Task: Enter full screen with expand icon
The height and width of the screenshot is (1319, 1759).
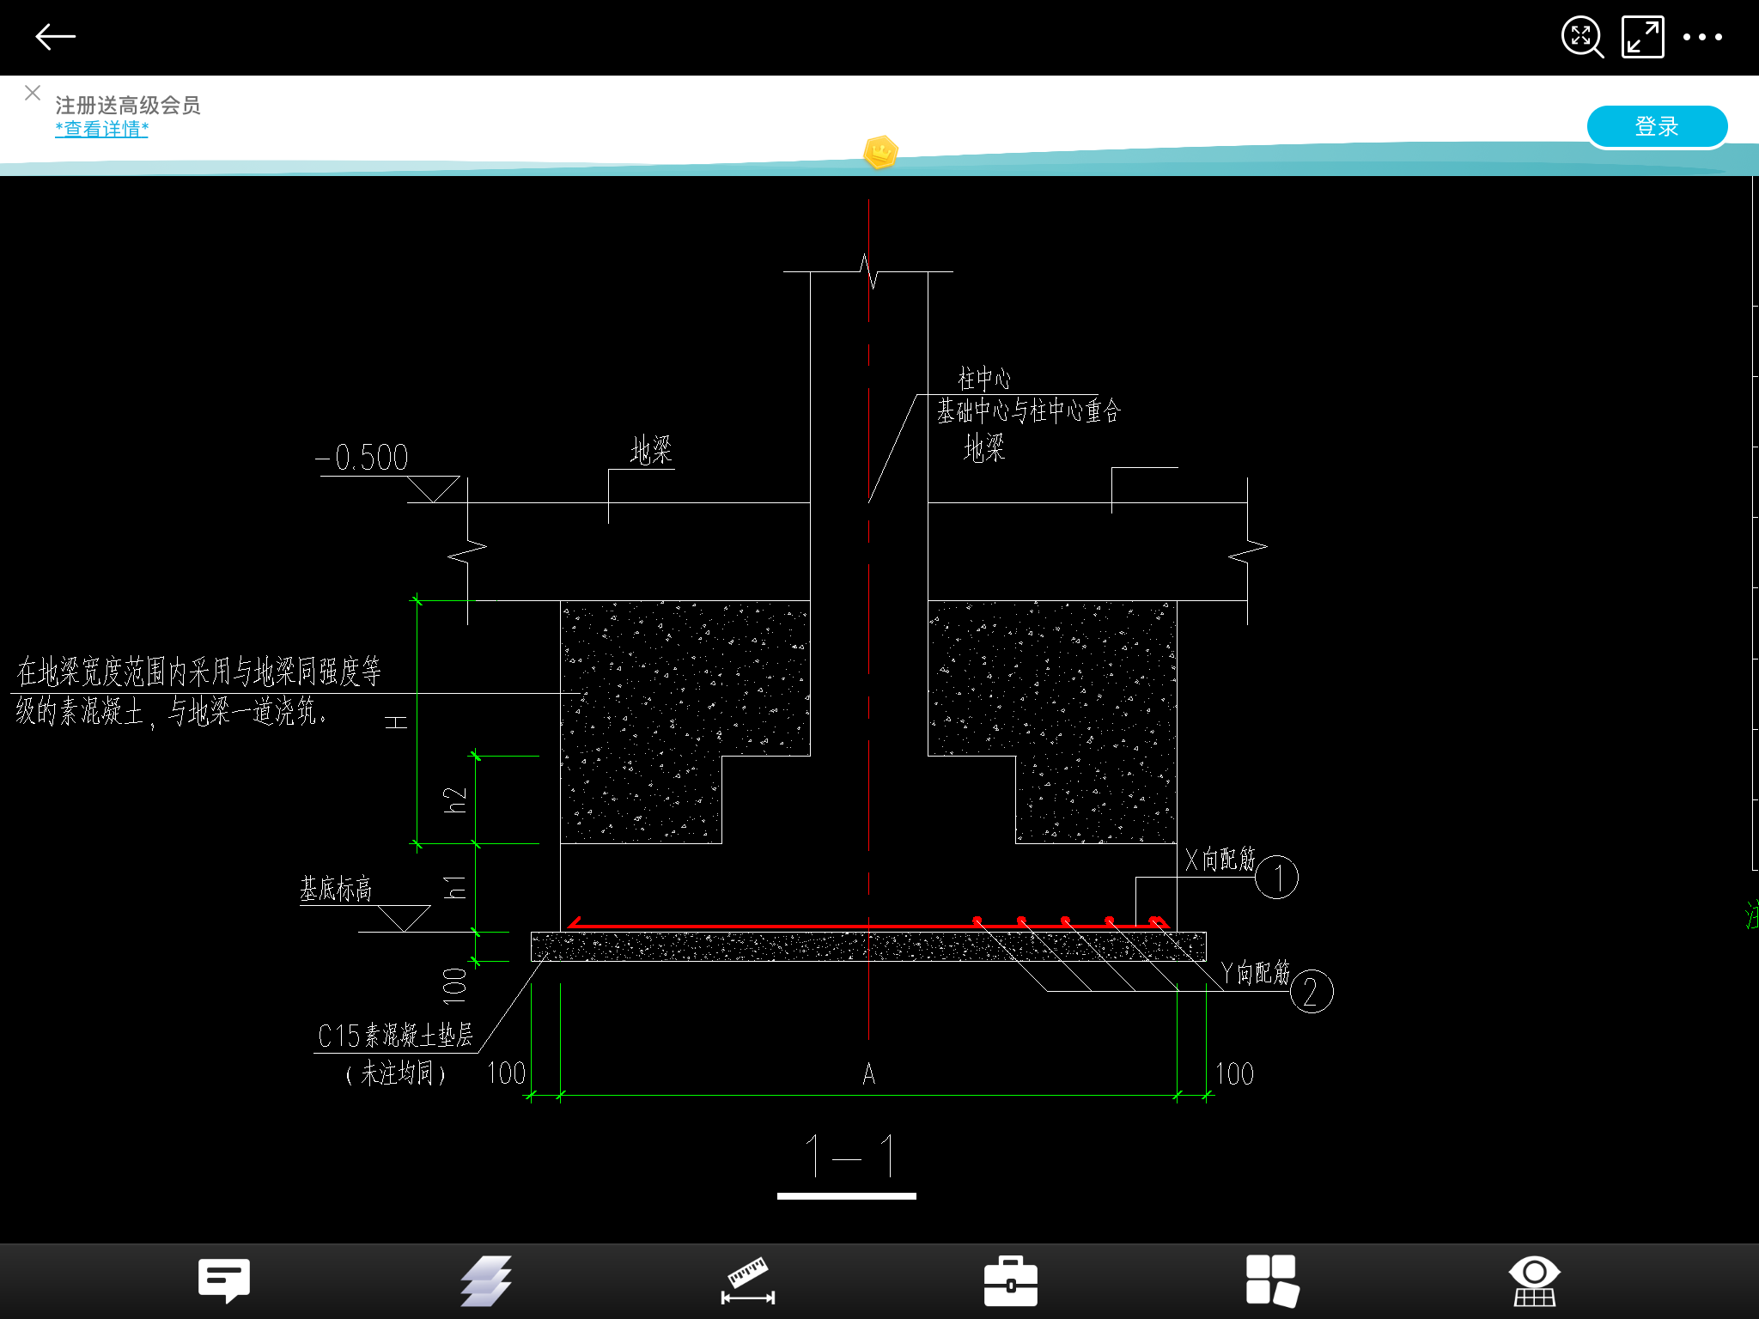Action: 1642,37
